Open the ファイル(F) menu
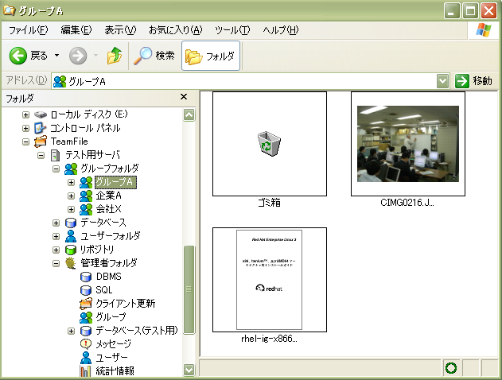This screenshot has width=502, height=380. pyautogui.click(x=28, y=30)
